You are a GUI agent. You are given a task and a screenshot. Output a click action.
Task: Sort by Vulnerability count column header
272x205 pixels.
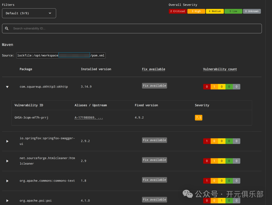tap(220, 69)
